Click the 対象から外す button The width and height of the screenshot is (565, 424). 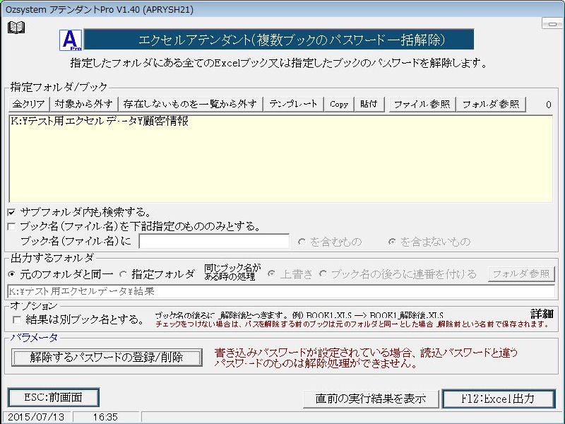83,104
